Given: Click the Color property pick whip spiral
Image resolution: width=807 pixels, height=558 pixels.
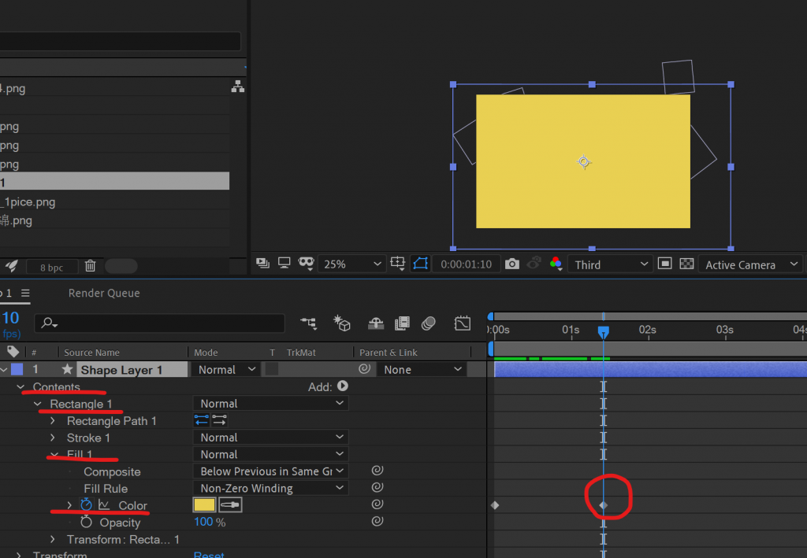Looking at the screenshot, I should click(x=377, y=505).
